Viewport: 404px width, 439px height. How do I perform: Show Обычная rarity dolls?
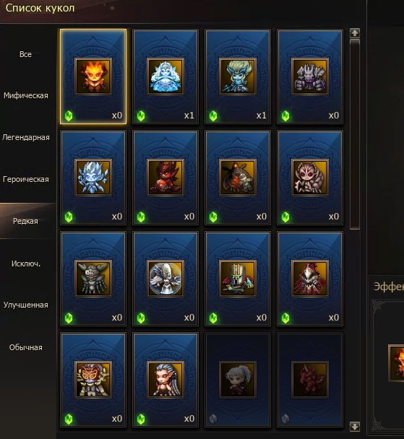(25, 347)
